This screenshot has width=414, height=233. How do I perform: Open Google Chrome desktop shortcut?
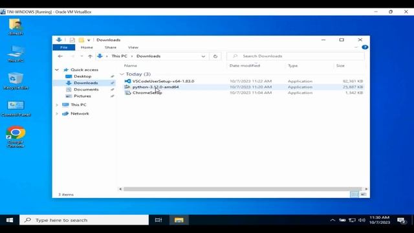(x=16, y=137)
